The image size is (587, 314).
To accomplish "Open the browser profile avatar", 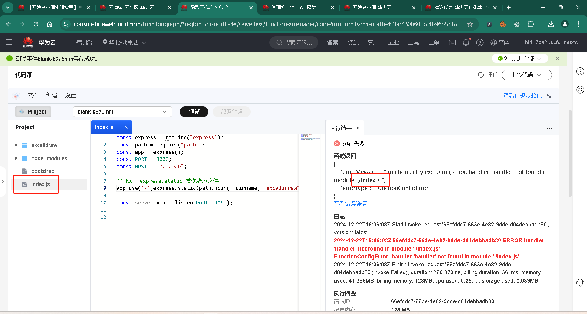I will click(x=565, y=24).
